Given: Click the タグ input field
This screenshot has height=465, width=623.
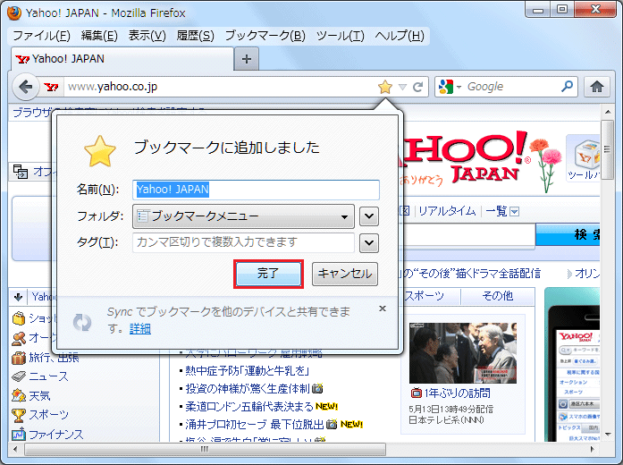Looking at the screenshot, I should pos(243,242).
